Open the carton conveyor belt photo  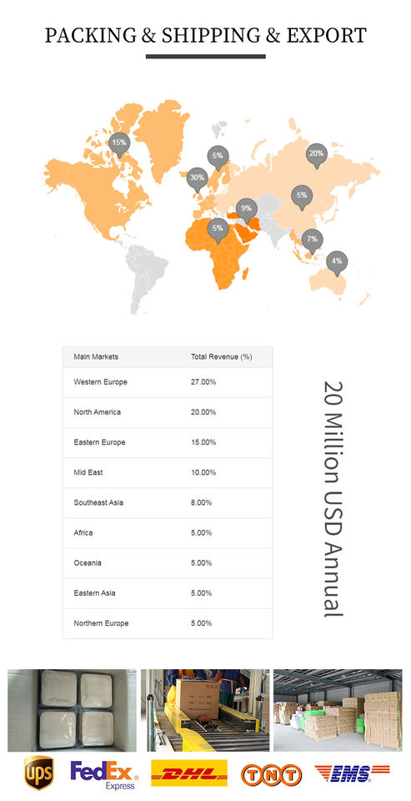coord(205,710)
